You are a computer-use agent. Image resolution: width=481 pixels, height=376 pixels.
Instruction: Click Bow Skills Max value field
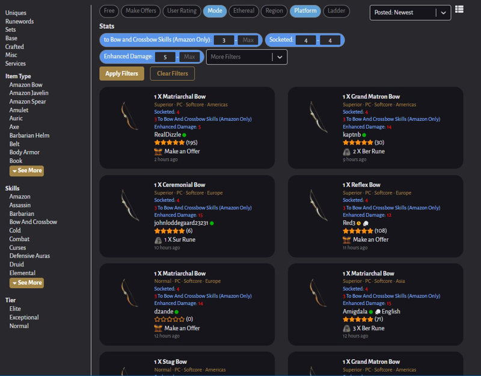click(248, 40)
